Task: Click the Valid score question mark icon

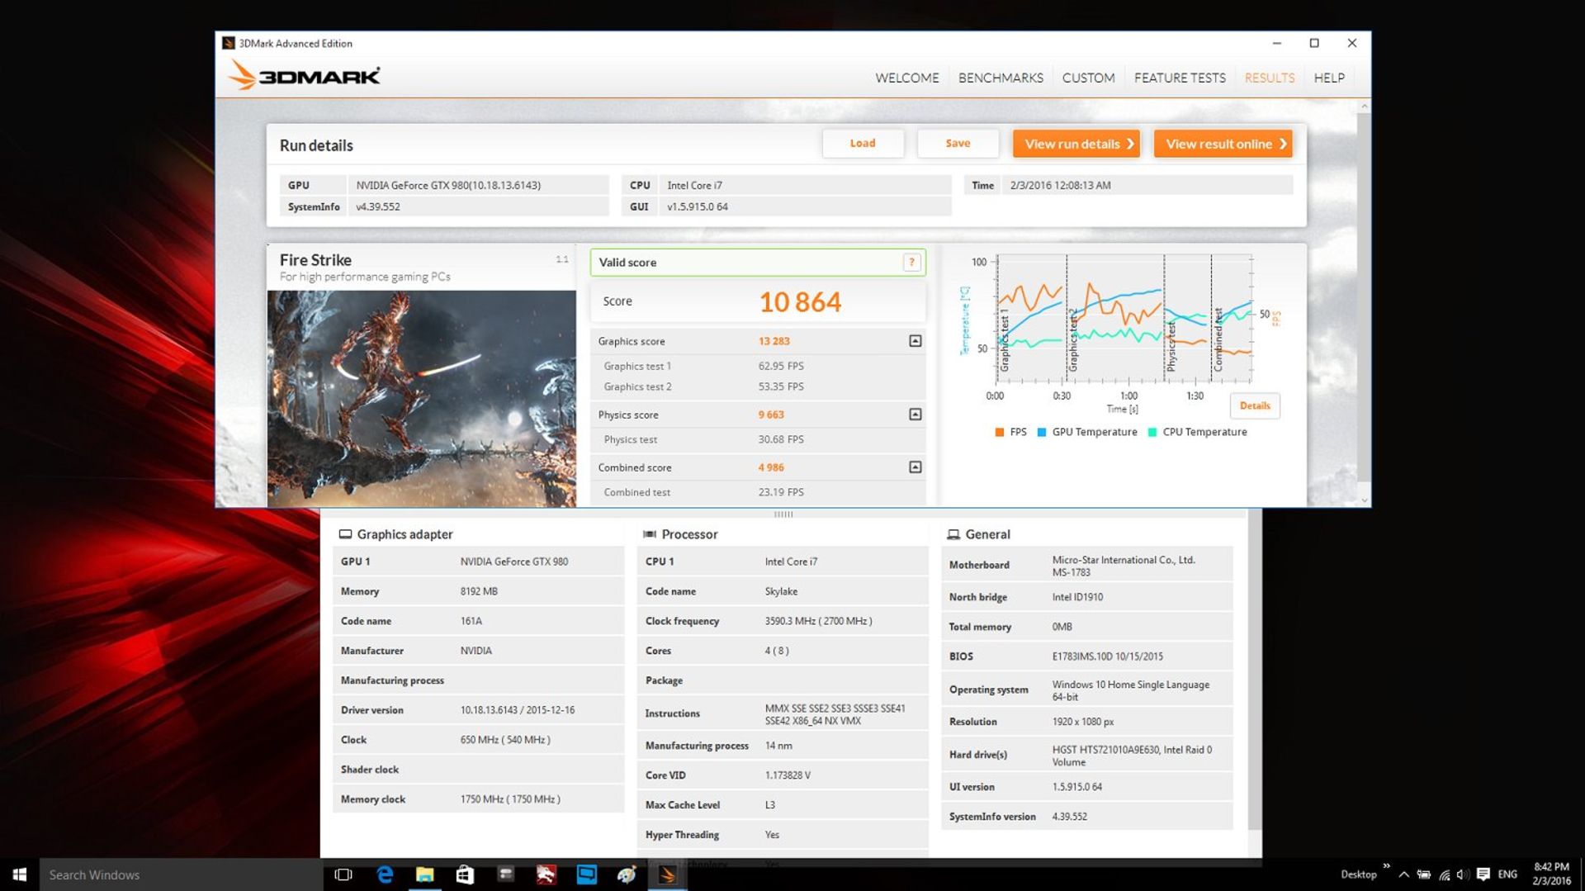Action: pos(911,263)
